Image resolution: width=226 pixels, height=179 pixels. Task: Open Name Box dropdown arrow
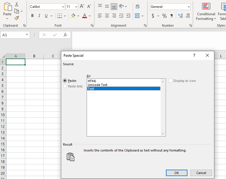(x=27, y=35)
